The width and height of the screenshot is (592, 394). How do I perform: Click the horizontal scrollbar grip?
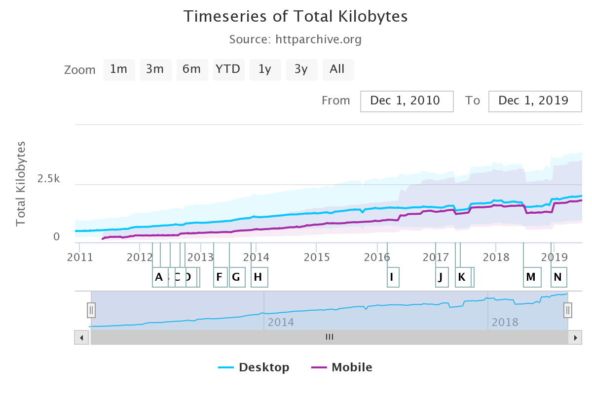click(330, 337)
